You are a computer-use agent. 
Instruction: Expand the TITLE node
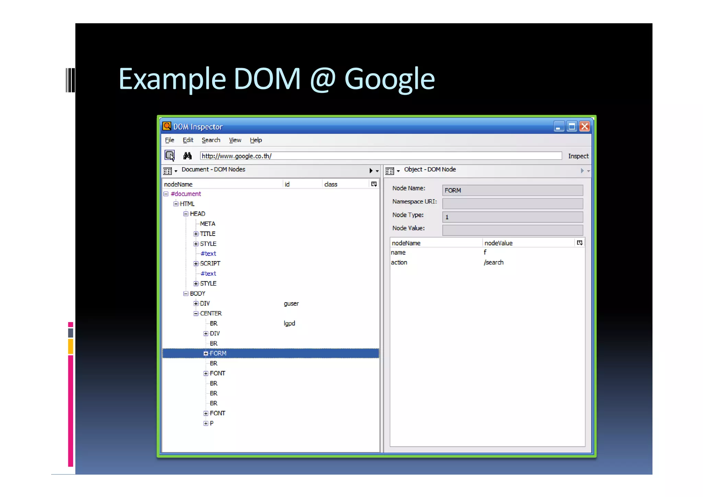tap(196, 234)
